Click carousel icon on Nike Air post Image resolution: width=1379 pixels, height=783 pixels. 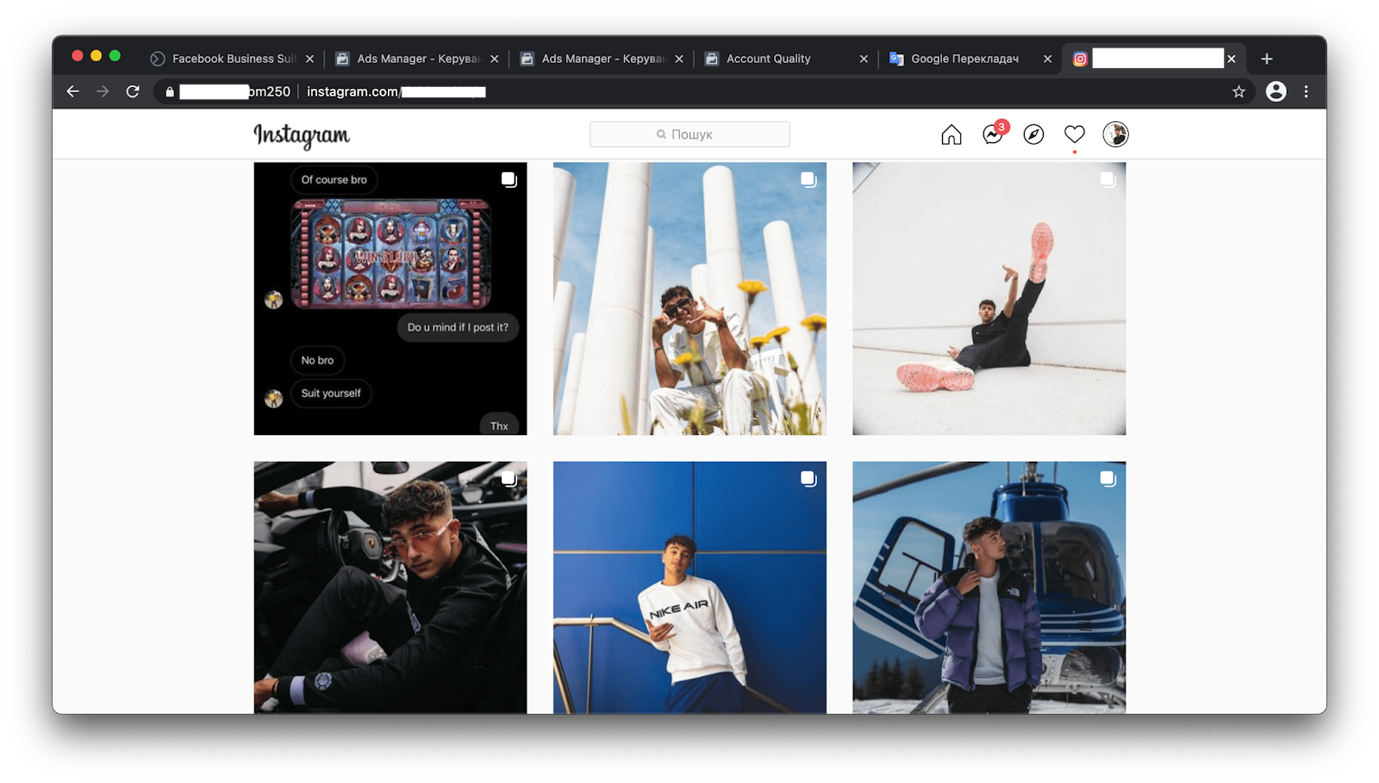tap(808, 478)
